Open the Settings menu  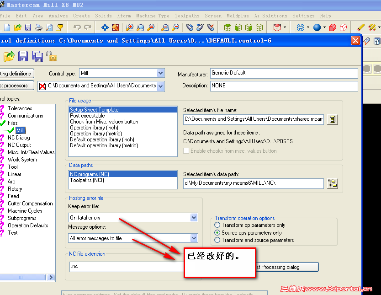tap(303, 16)
